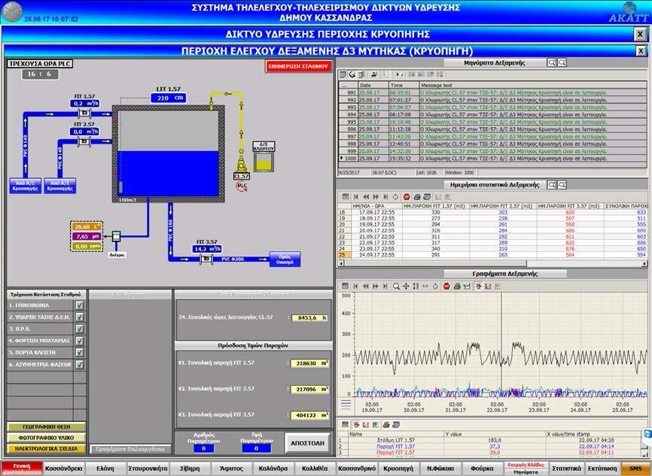652x476 pixels.
Task: Switch to the Σταυρονικήτα tab
Action: [148, 468]
